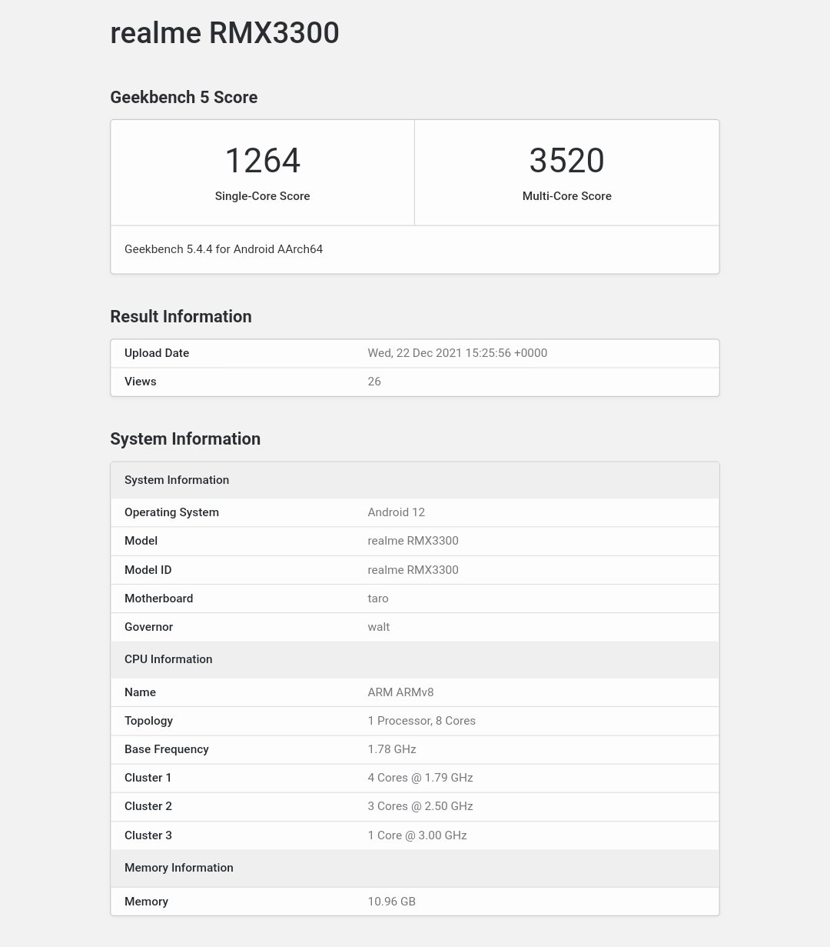830x947 pixels.
Task: Click the realme RMX3300 page title
Action: point(224,33)
